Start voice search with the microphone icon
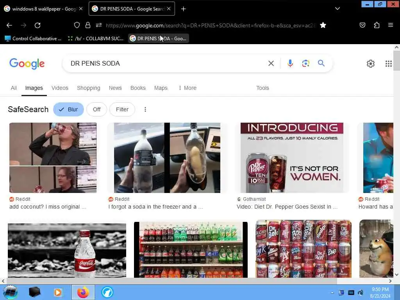This screenshot has width=400, height=300. click(290, 63)
